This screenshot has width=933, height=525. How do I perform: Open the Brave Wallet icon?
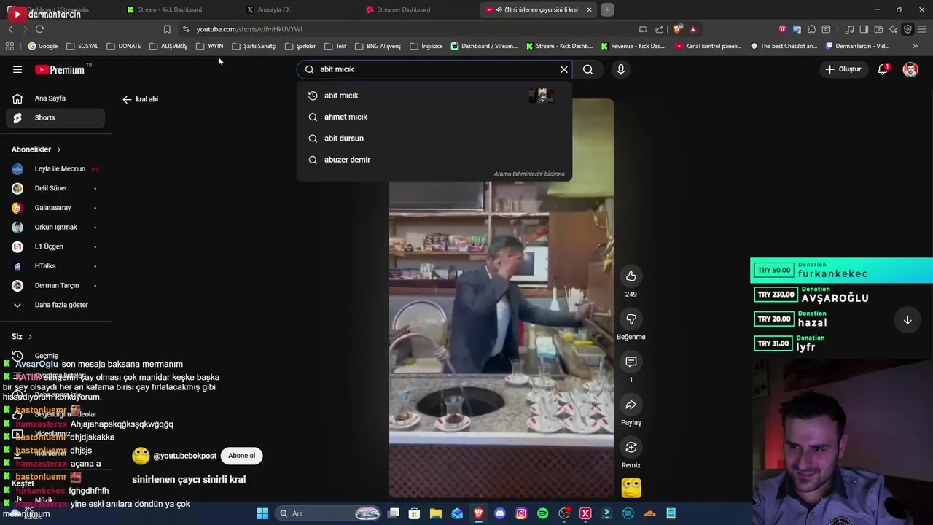click(x=878, y=29)
